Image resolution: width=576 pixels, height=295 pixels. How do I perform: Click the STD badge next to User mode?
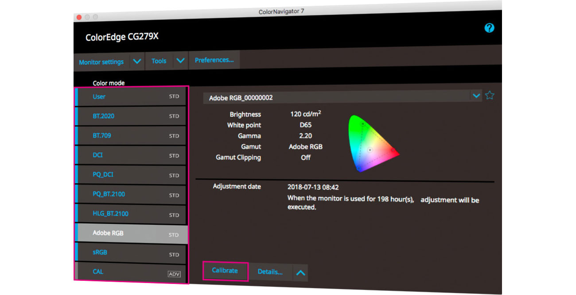click(174, 96)
